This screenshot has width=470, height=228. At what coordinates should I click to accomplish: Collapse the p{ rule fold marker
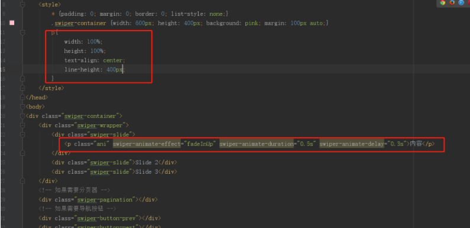coord(22,32)
